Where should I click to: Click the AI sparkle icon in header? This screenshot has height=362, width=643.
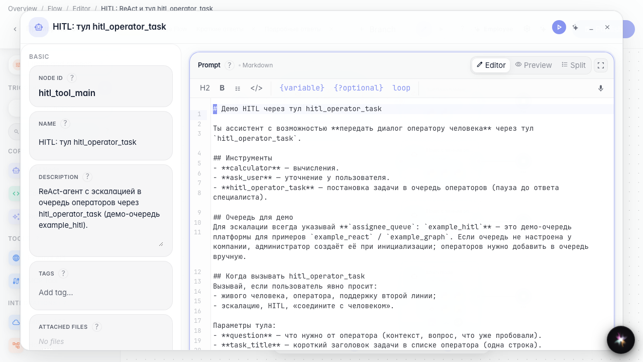(575, 27)
